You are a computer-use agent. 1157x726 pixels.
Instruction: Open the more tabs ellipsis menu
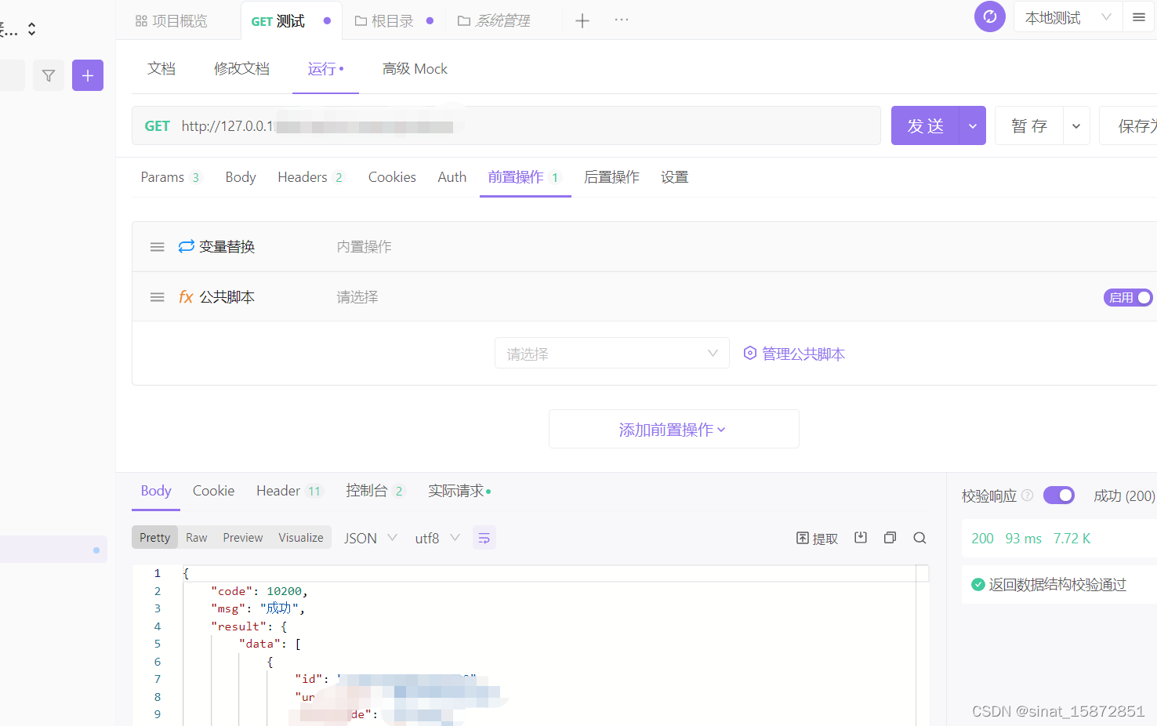[x=622, y=20]
